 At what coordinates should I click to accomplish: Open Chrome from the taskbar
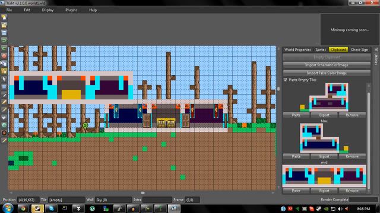point(23,209)
